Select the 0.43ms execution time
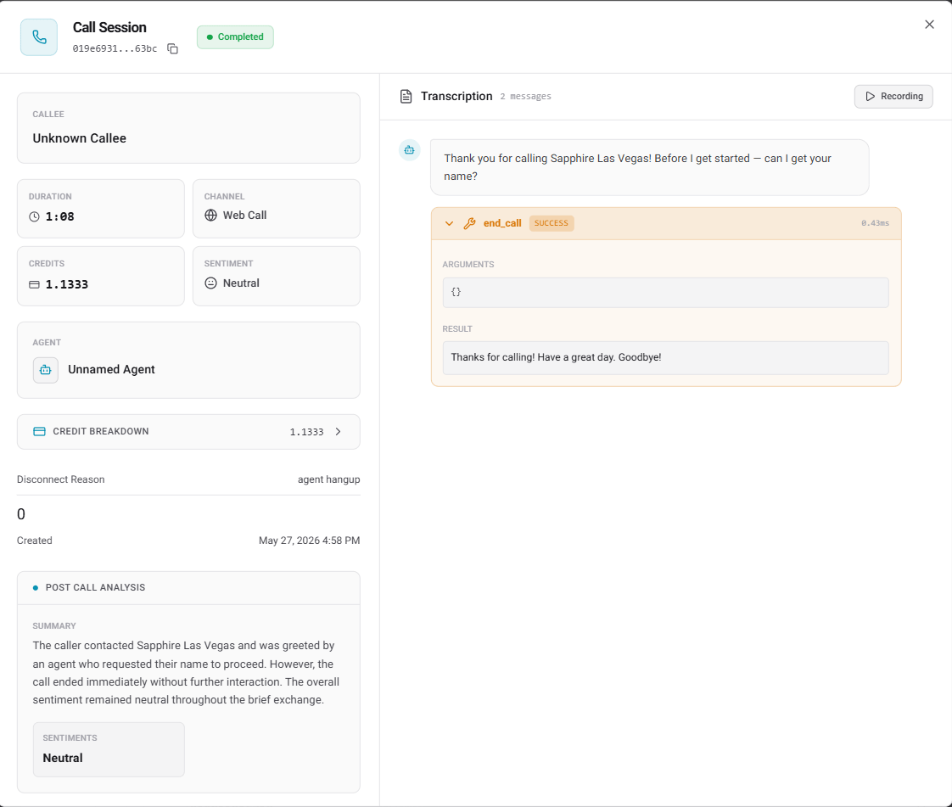 [x=875, y=223]
